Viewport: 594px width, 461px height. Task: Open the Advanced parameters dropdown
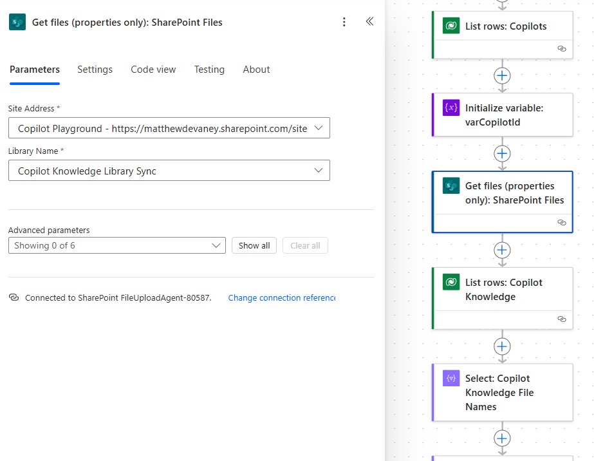coord(117,246)
